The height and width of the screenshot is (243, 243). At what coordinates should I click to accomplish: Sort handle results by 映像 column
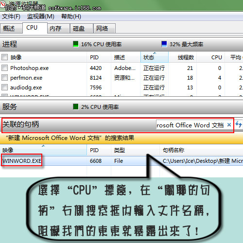tap(43, 150)
